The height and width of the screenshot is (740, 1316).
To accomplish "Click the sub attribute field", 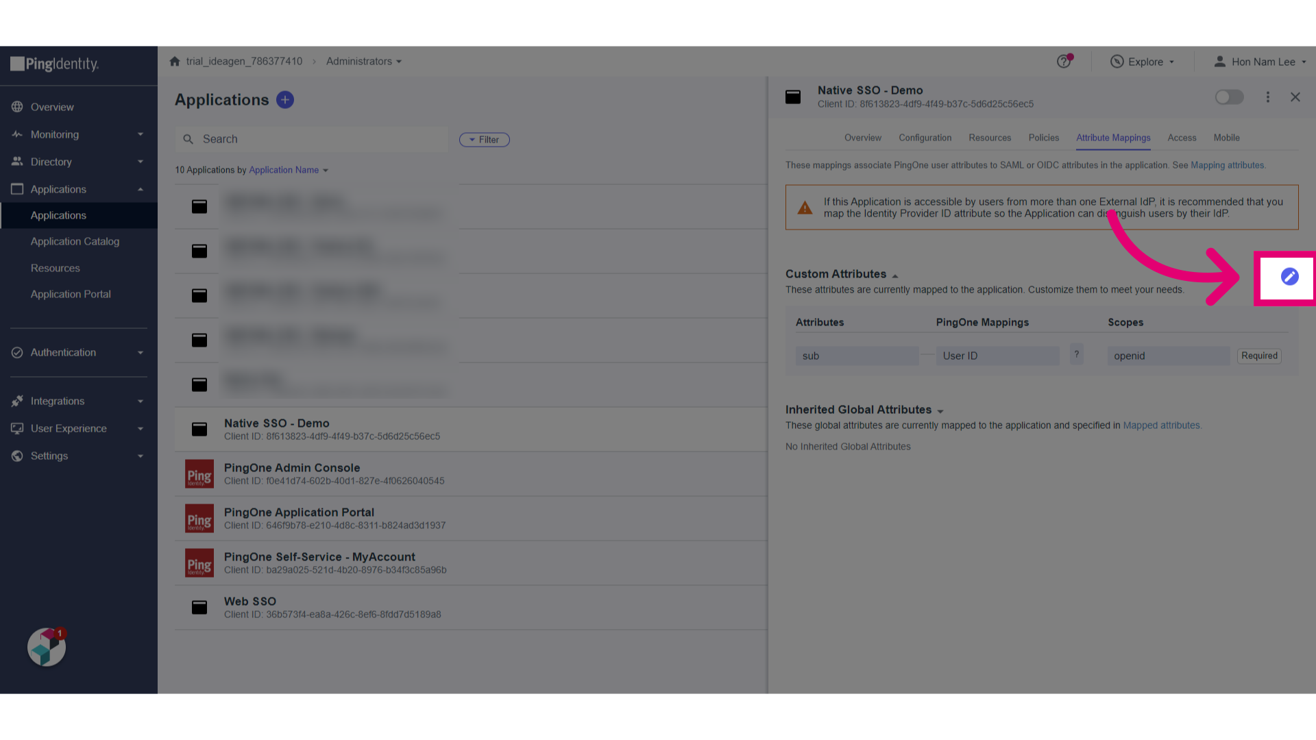I will (x=857, y=356).
